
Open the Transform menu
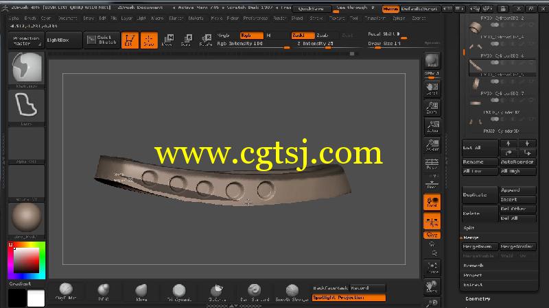click(x=375, y=18)
